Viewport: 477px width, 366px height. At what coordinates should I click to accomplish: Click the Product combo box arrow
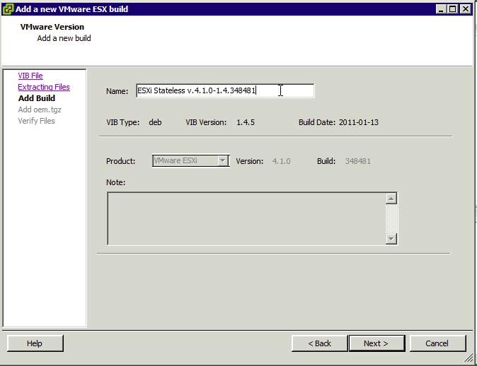223,160
